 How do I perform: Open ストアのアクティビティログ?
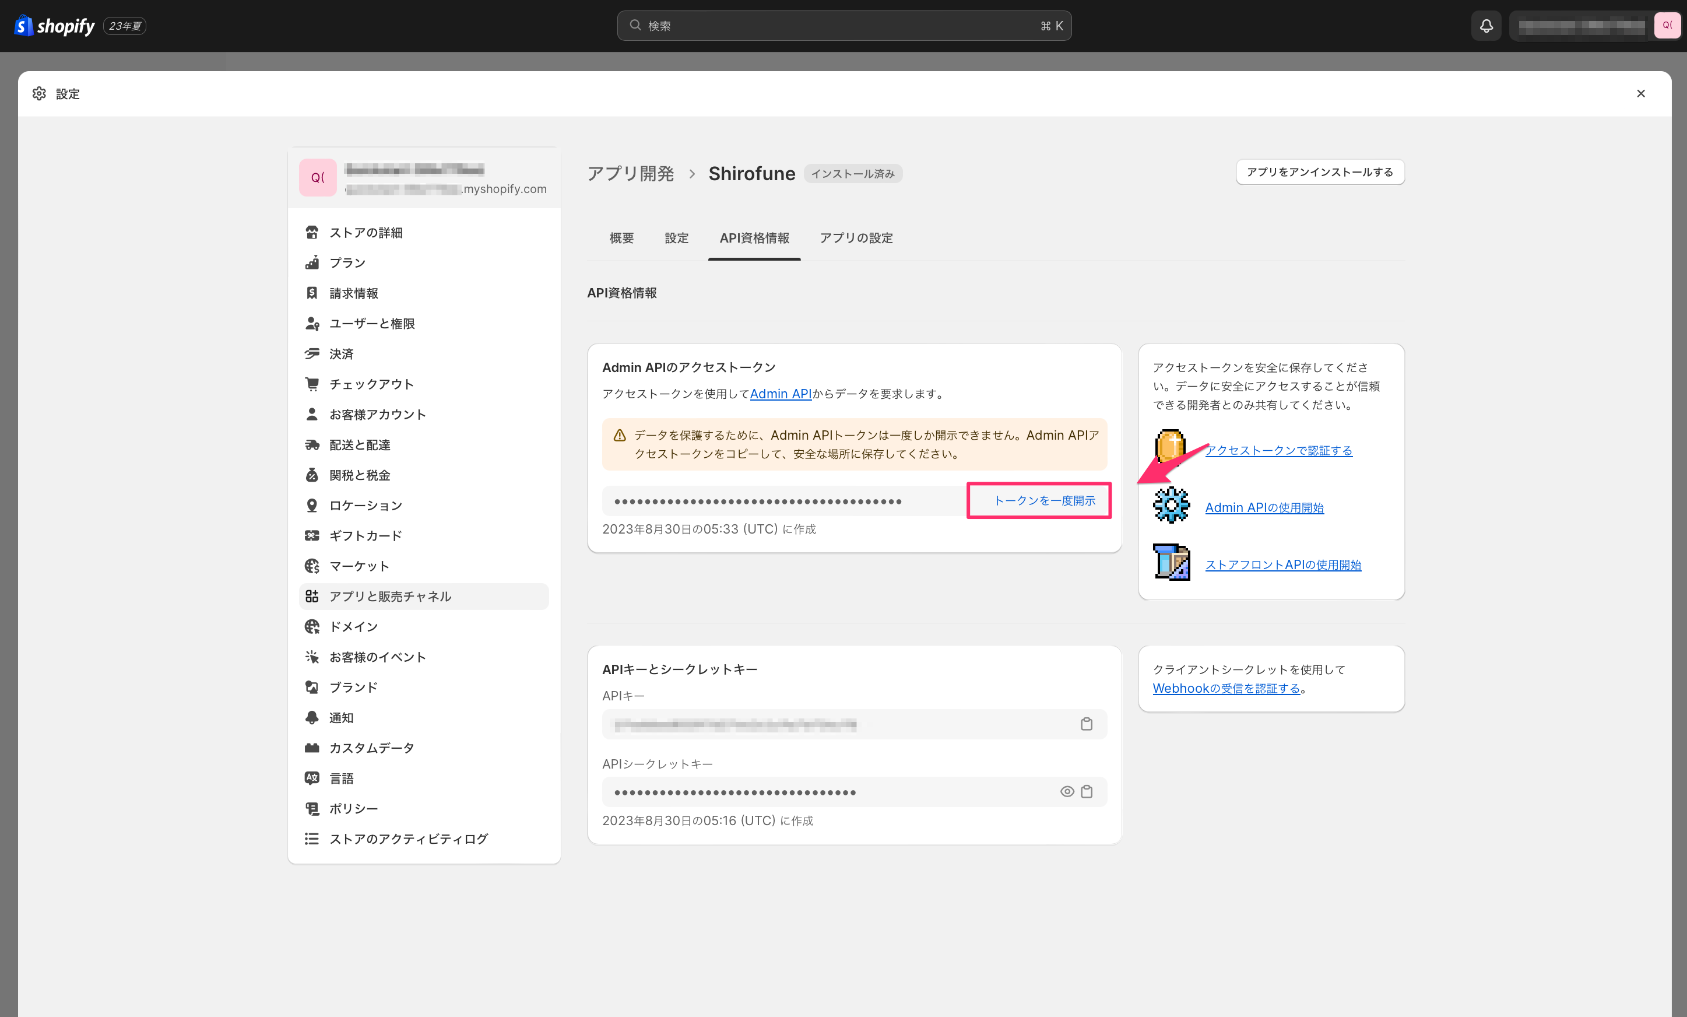pos(424,839)
